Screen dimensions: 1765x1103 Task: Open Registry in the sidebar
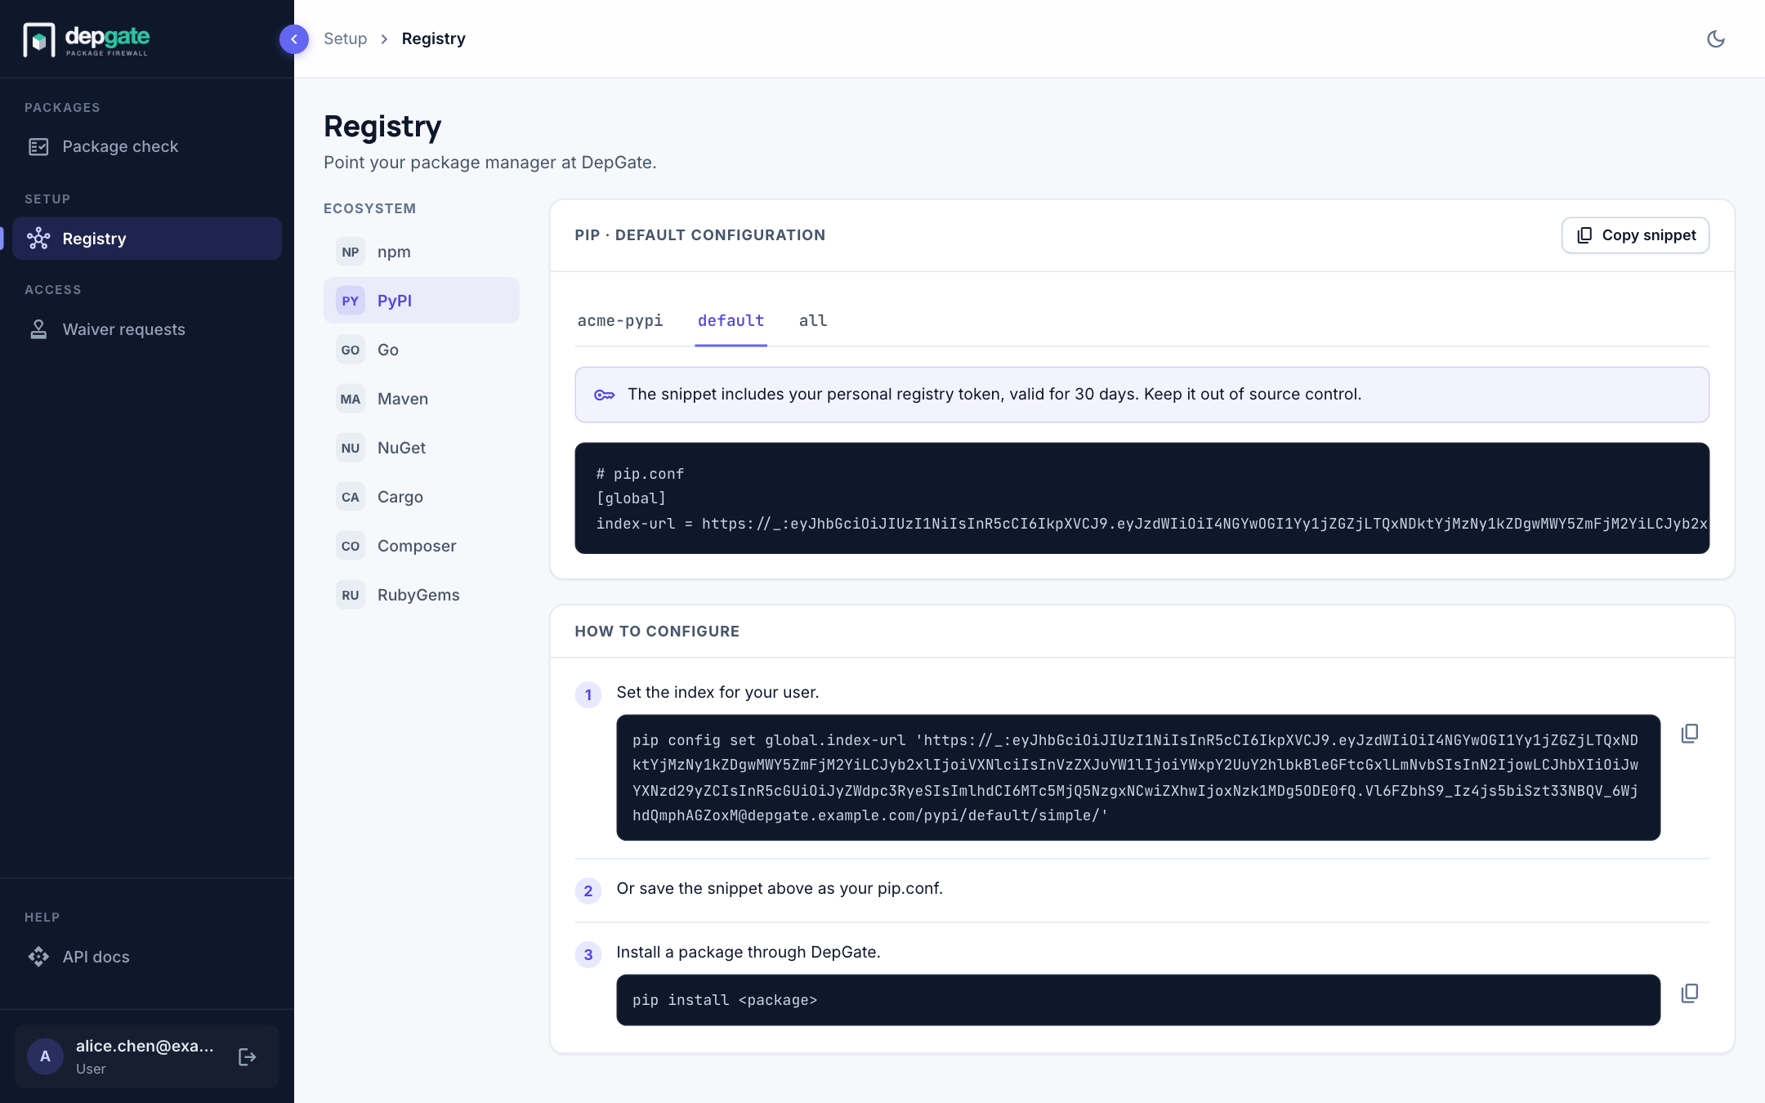point(147,239)
